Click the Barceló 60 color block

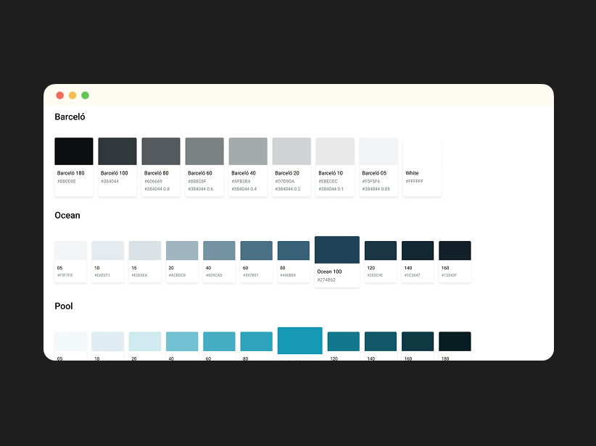pyautogui.click(x=204, y=151)
